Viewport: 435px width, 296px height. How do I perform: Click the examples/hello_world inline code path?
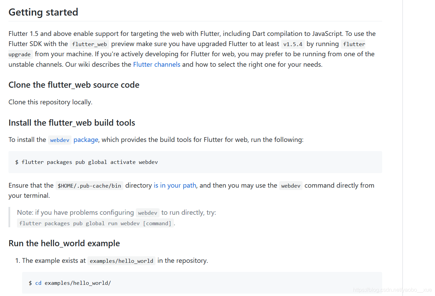click(121, 261)
